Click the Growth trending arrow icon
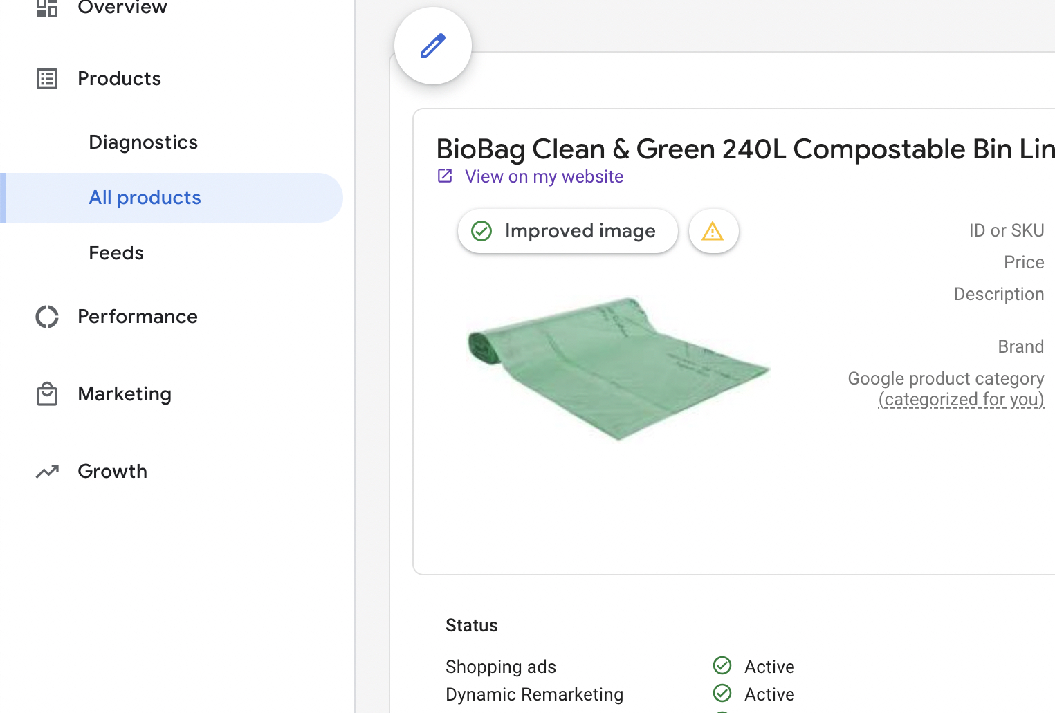Image resolution: width=1055 pixels, height=713 pixels. click(x=47, y=472)
